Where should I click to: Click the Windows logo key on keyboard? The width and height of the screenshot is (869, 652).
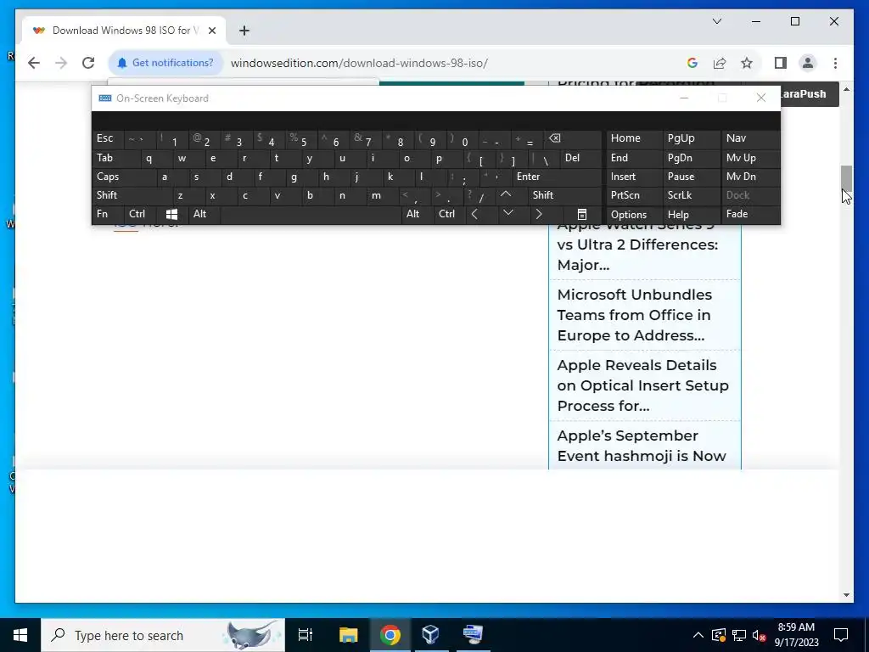tap(171, 214)
